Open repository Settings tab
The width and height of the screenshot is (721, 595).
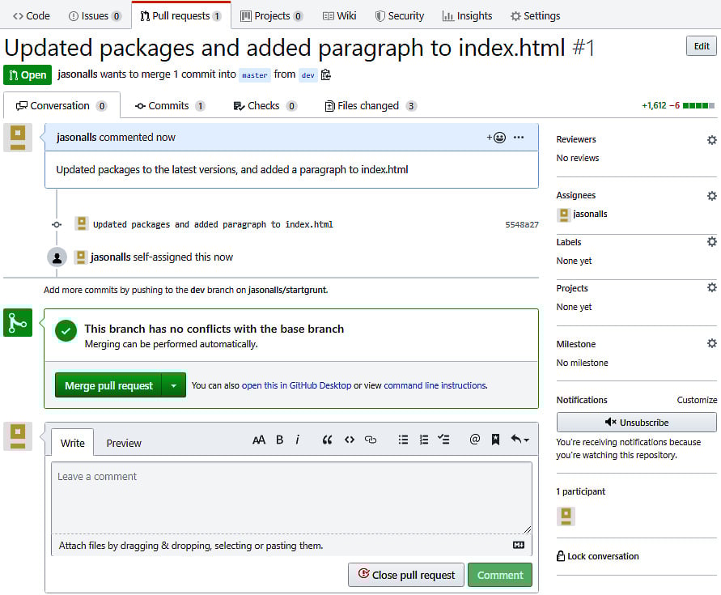(x=535, y=15)
